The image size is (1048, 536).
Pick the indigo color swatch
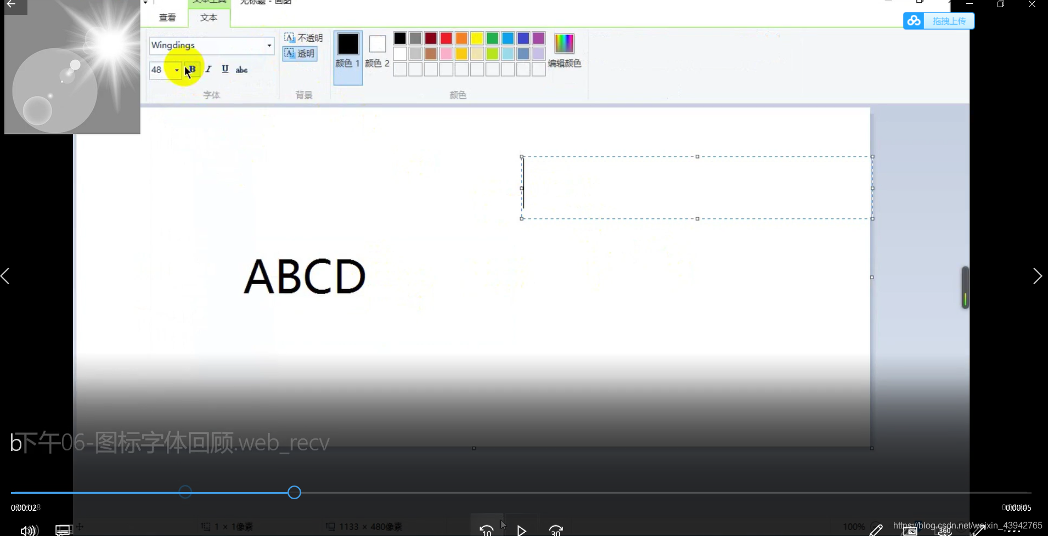tap(523, 38)
